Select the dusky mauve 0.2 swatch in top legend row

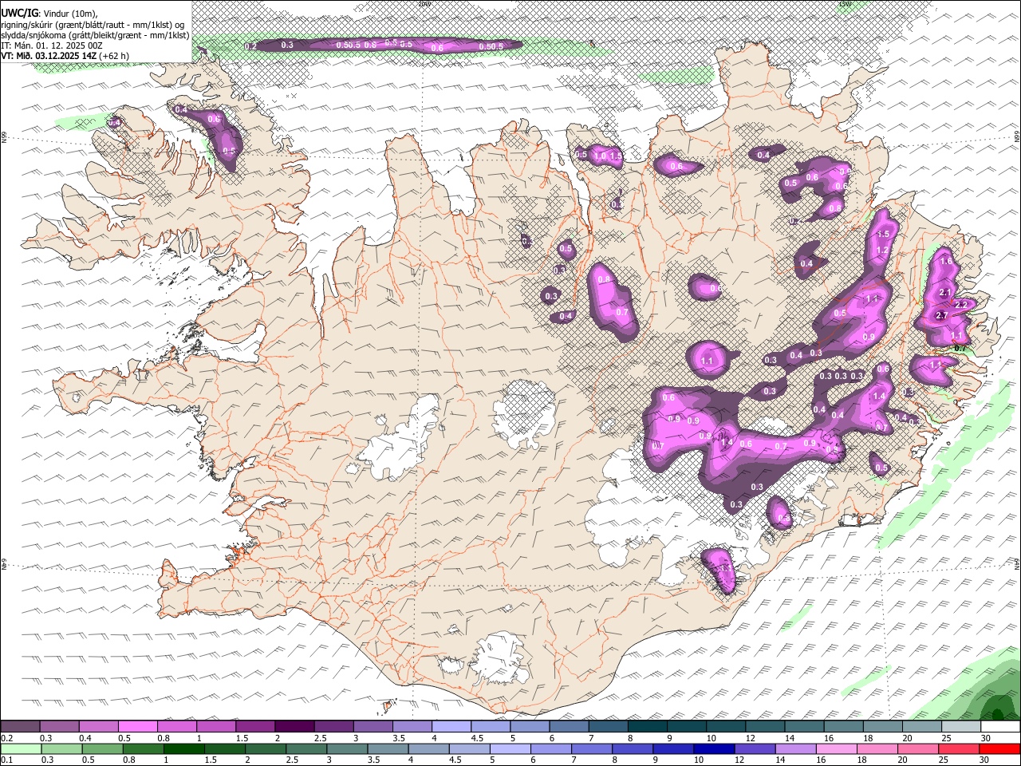(21, 727)
